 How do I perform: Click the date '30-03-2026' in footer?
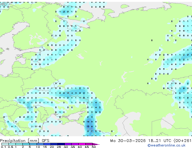(132, 141)
